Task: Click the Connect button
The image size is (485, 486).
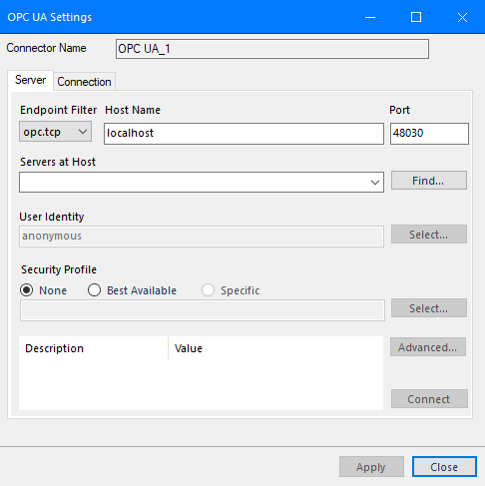Action: pyautogui.click(x=429, y=399)
